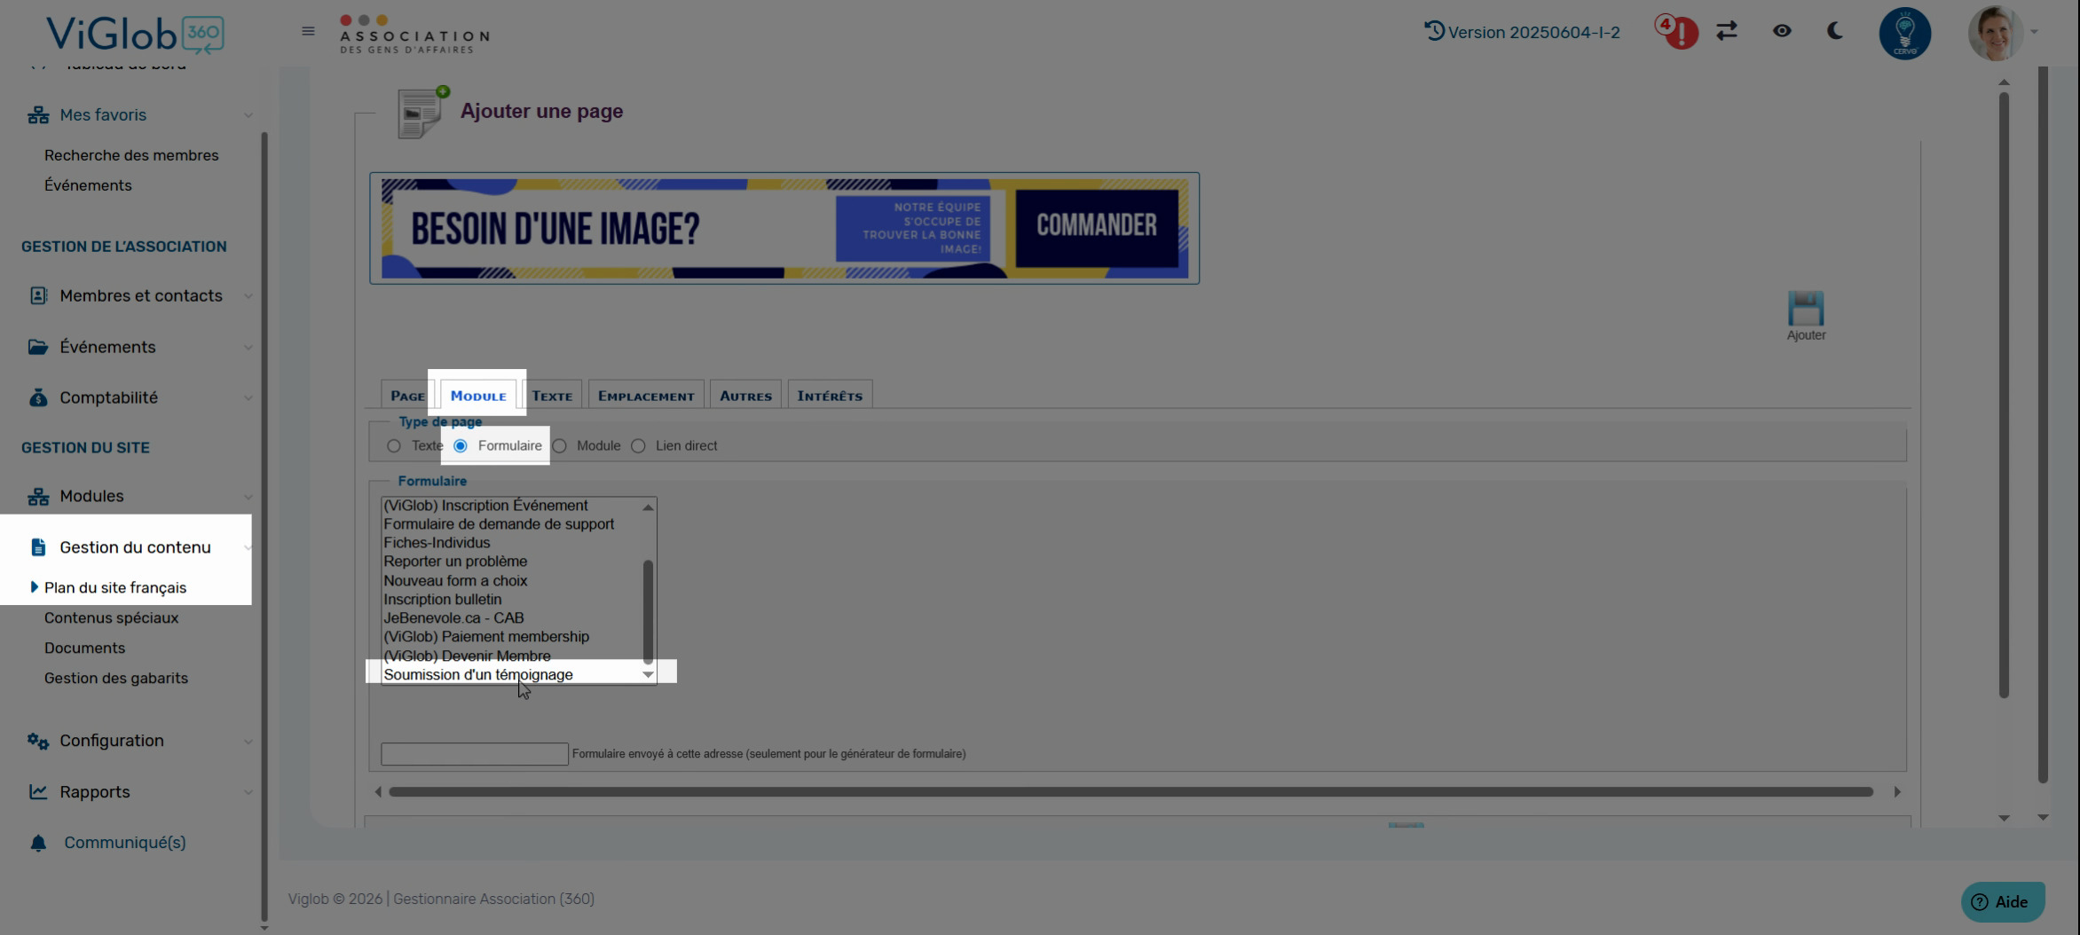Select Fiches-Individus in form list

pyautogui.click(x=437, y=543)
